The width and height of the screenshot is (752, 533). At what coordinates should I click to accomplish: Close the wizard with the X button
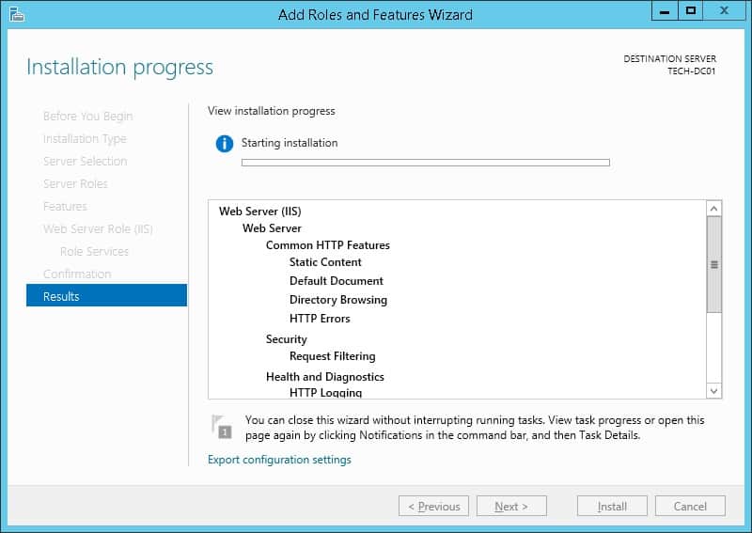pyautogui.click(x=724, y=10)
